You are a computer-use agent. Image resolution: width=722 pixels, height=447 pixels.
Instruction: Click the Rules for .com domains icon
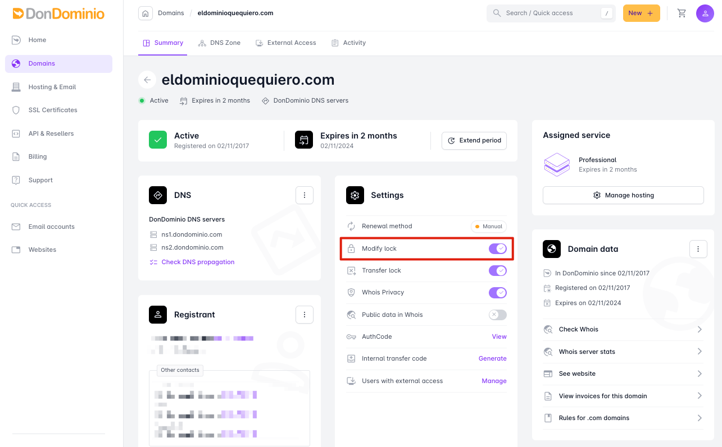548,418
